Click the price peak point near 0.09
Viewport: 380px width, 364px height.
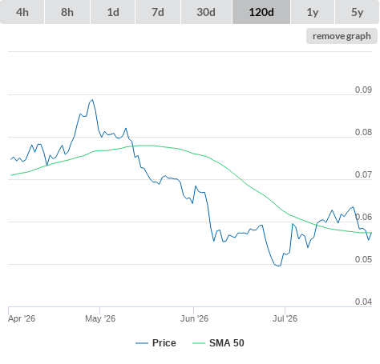click(x=92, y=100)
